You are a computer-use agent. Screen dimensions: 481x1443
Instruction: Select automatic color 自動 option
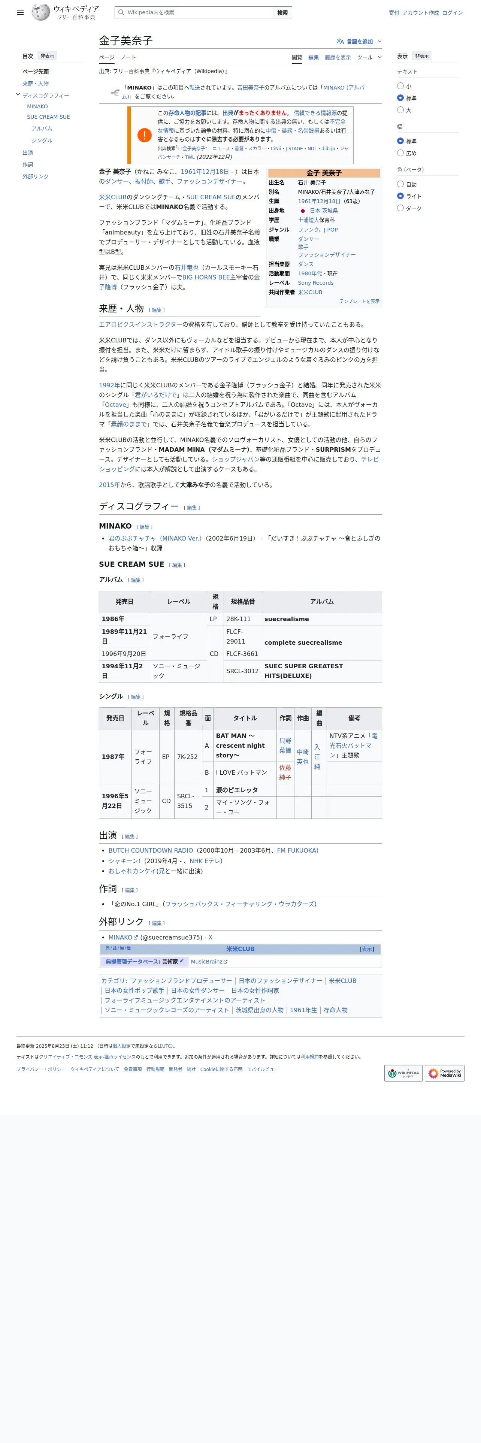(x=400, y=184)
